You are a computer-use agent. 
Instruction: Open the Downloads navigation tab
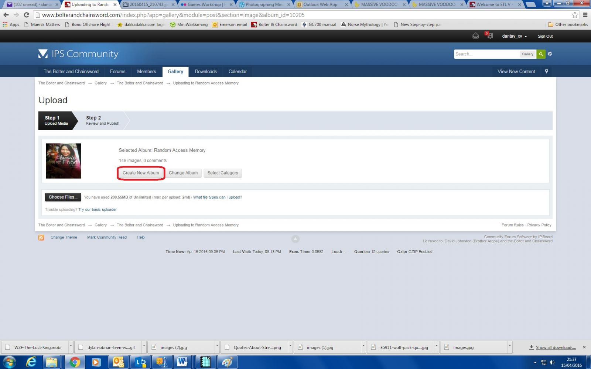(x=206, y=71)
